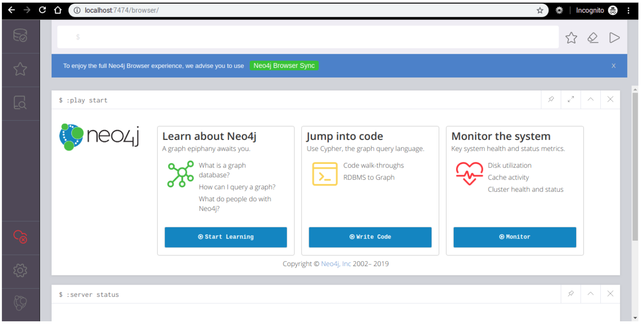Collapse the ':server status' frame
Screen dimensions: 641x324
click(x=591, y=294)
